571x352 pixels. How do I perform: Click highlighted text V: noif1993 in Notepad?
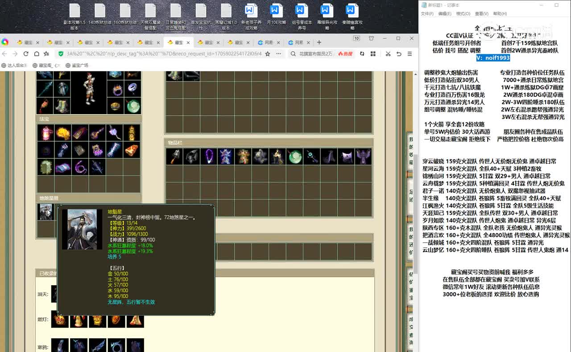493,58
